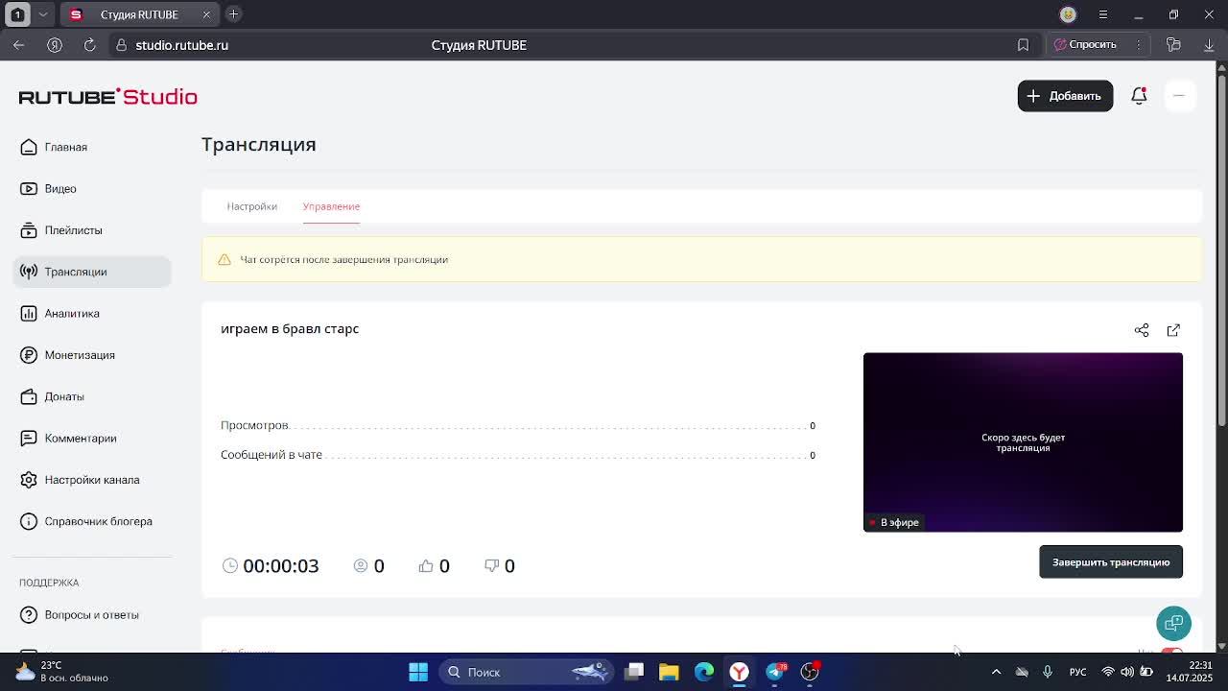This screenshot has height=691, width=1228.
Task: Open OBS Studio from the taskbar
Action: coord(810,672)
